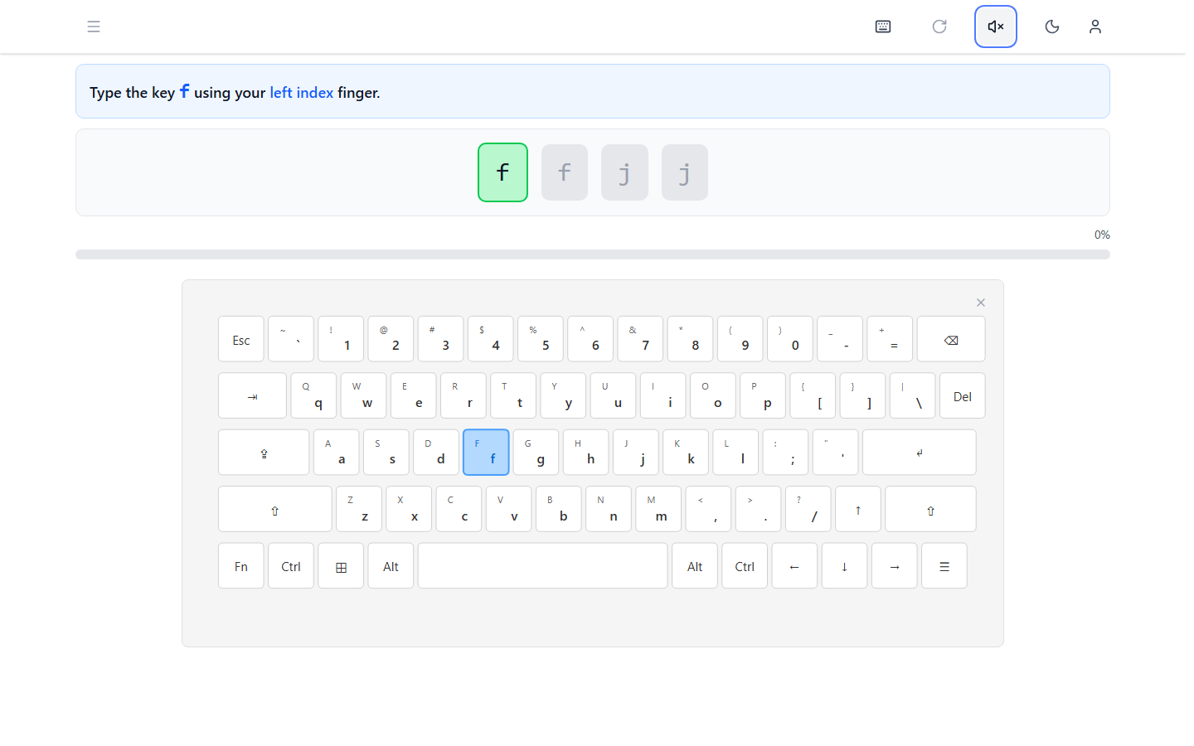
Task: Click the down arrow key
Action: [x=844, y=566]
